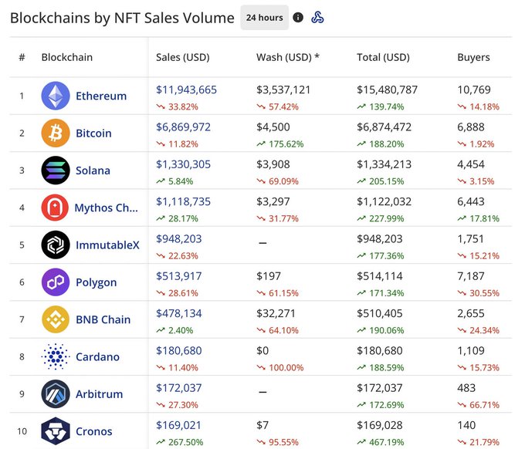The height and width of the screenshot is (449, 525).
Task: Click Polygon sales value $513,917
Action: [x=179, y=276]
